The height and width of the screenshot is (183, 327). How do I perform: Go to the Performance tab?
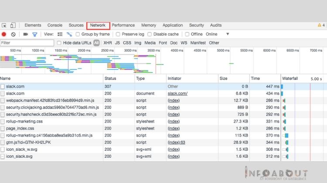[x=123, y=25]
